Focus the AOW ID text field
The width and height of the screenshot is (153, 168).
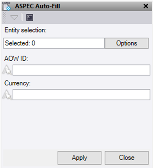(81, 70)
